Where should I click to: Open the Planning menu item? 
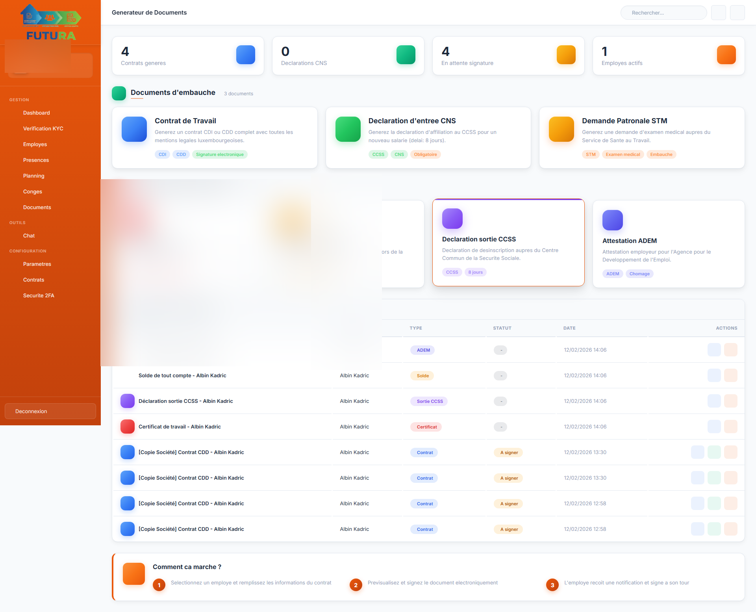coord(33,176)
